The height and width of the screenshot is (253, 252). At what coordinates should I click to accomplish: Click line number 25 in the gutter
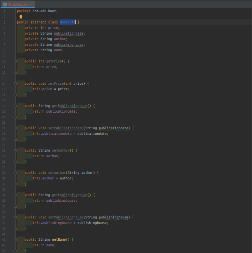[4, 145]
